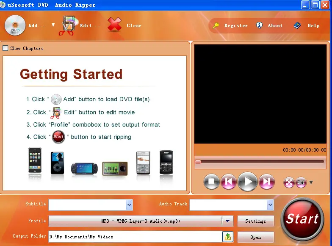Open the Help book icon

pos(297,25)
